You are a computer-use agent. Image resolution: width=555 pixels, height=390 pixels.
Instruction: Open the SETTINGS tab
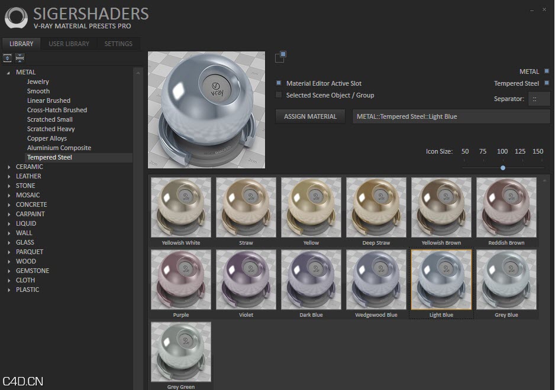pyautogui.click(x=118, y=43)
